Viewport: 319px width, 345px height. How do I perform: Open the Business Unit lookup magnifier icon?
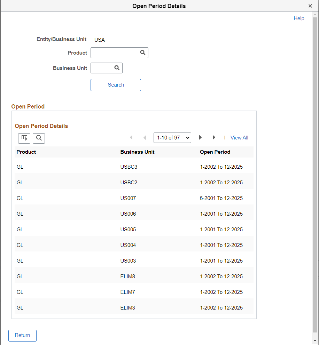[117, 68]
